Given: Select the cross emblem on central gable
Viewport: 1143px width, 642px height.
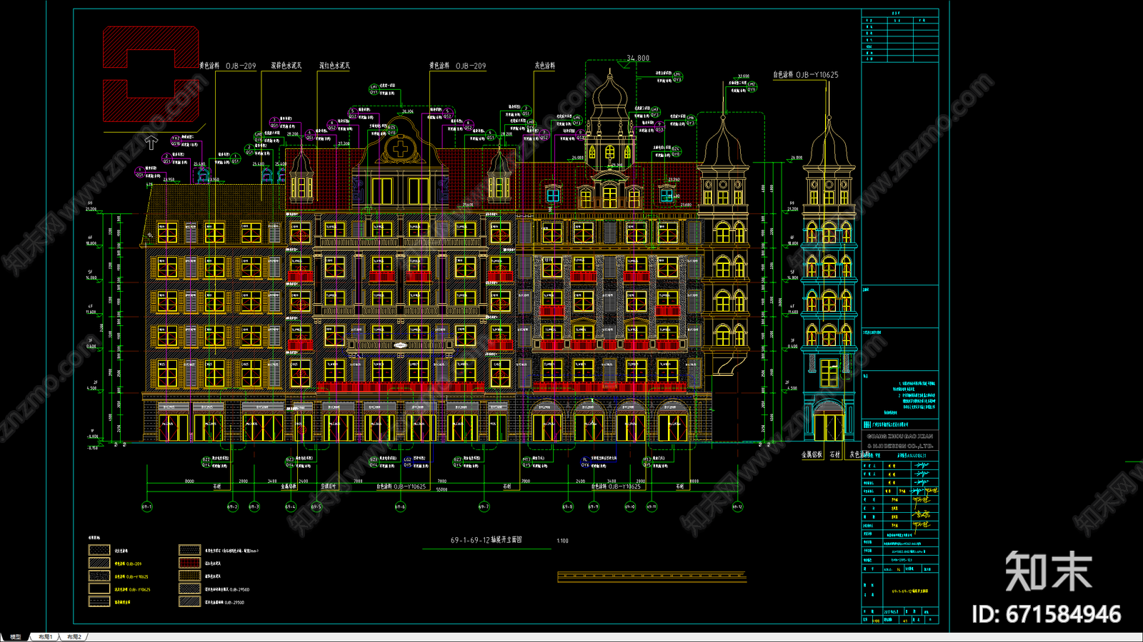Looking at the screenshot, I should coord(401,149).
